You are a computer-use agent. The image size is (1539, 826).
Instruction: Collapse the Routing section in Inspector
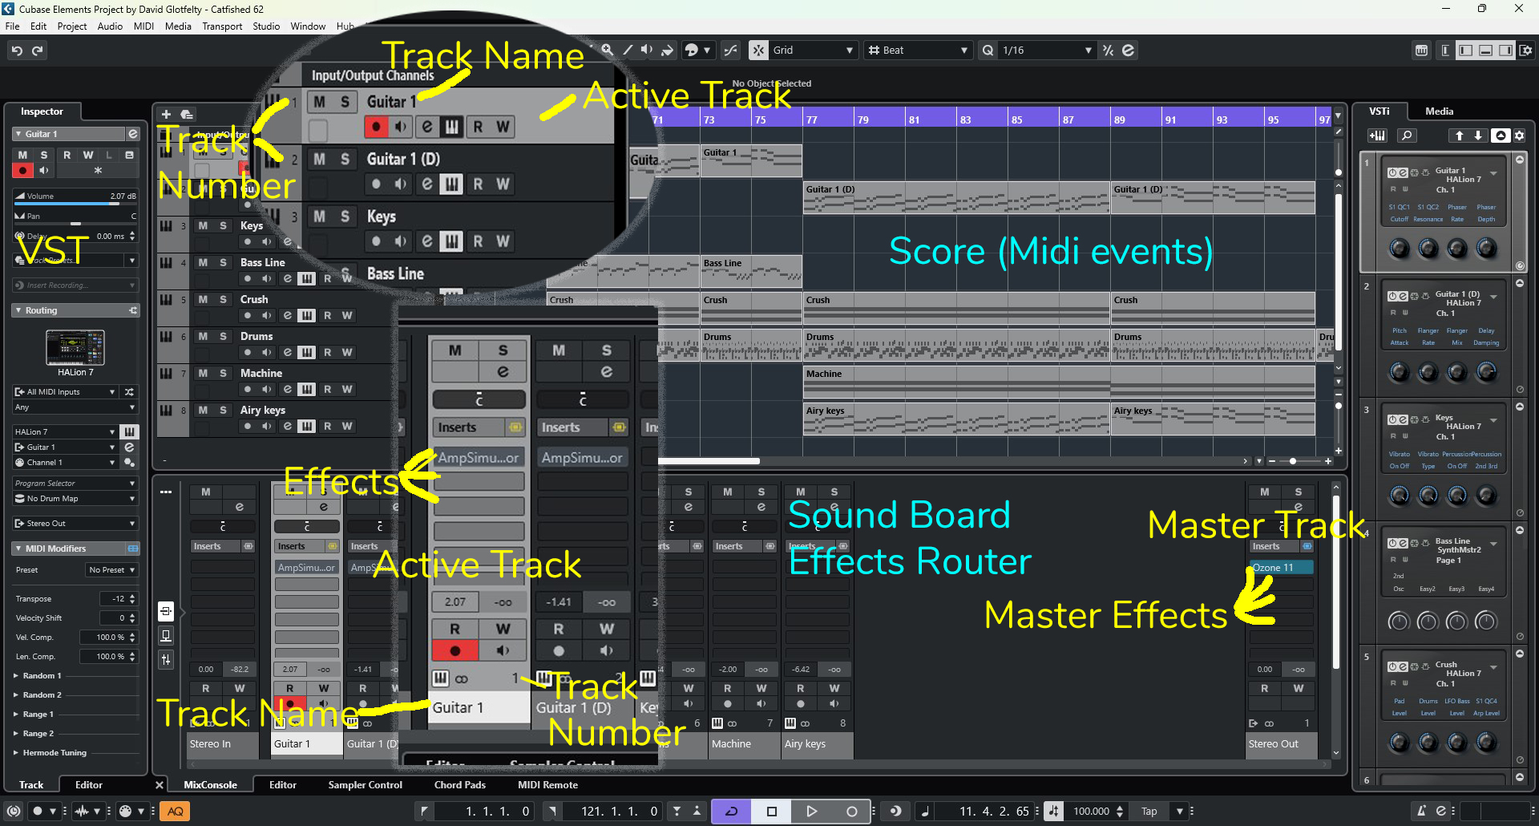[x=18, y=310]
